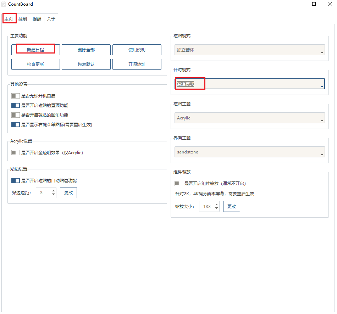Click 删除全部 to delete all schedules

(86, 50)
